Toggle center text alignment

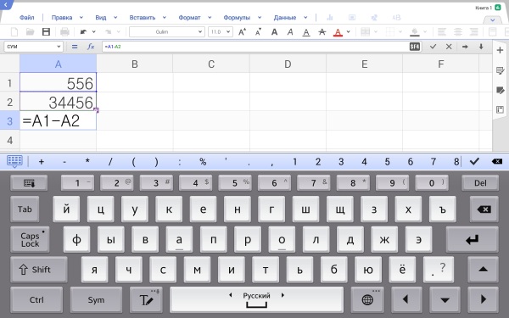click(x=458, y=32)
